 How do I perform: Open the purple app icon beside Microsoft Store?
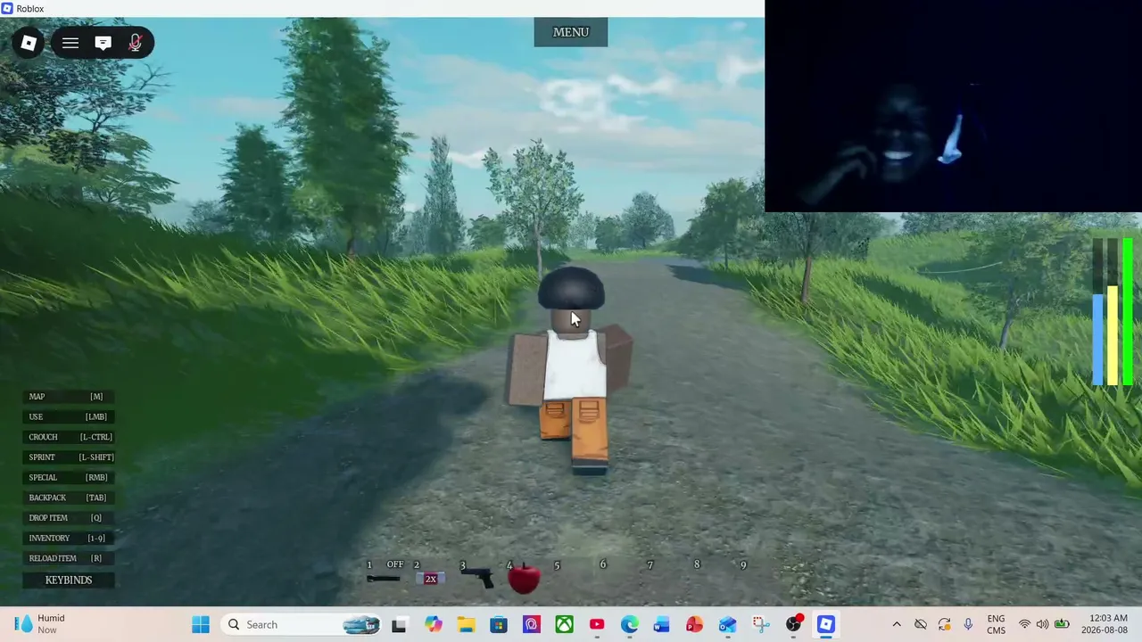click(x=532, y=624)
